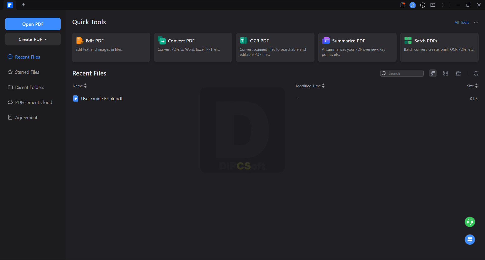The width and height of the screenshot is (485, 260).
Task: Click the Search field in Recent Files
Action: click(402, 73)
